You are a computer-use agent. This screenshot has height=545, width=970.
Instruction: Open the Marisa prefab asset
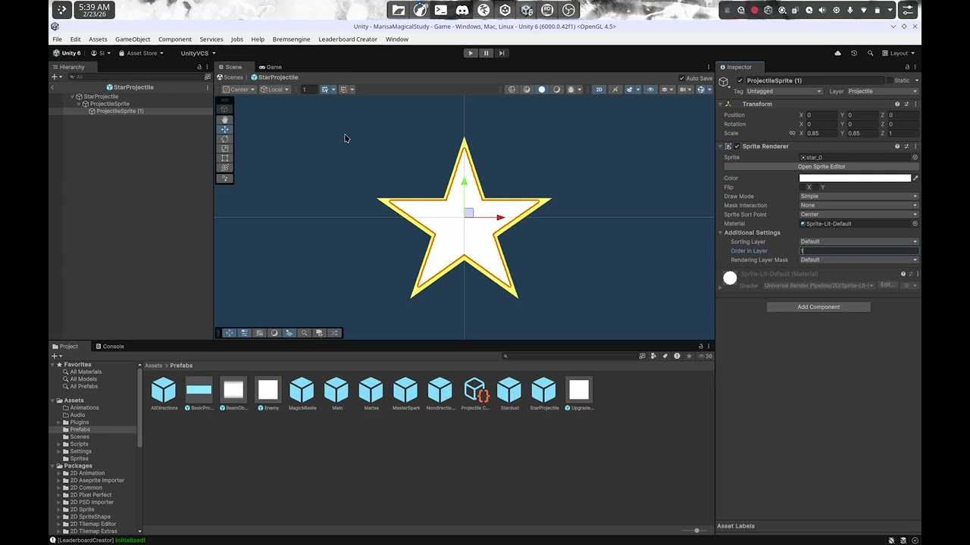371,394
